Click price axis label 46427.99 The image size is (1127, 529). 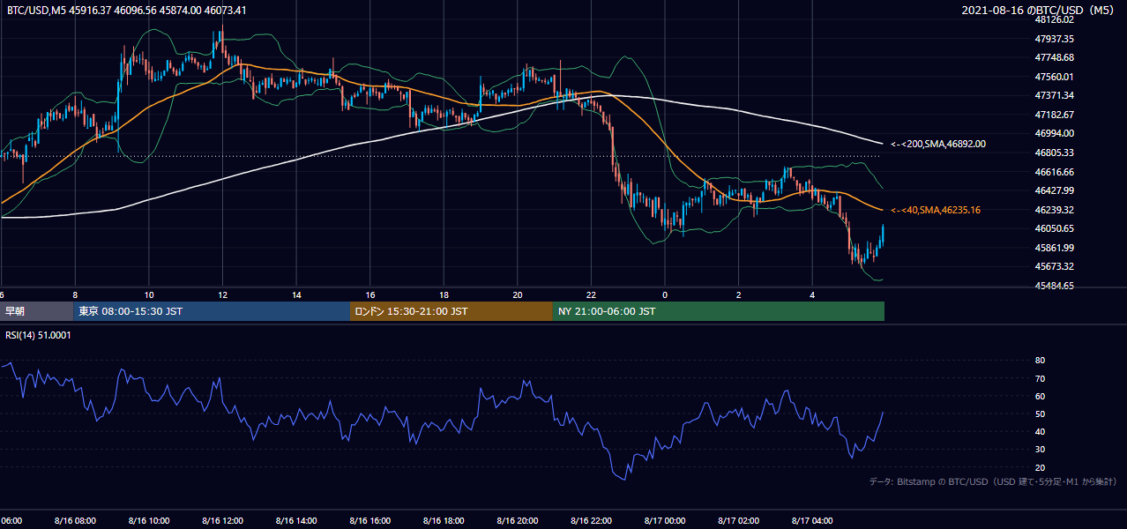click(1054, 190)
